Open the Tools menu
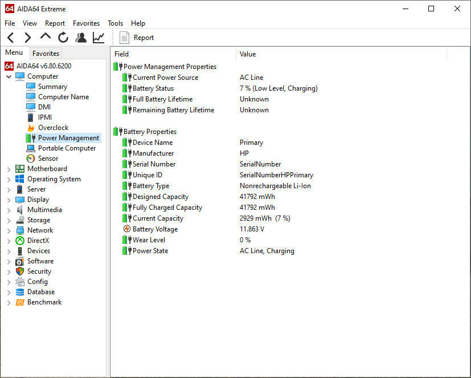471x378 pixels. pos(116,23)
